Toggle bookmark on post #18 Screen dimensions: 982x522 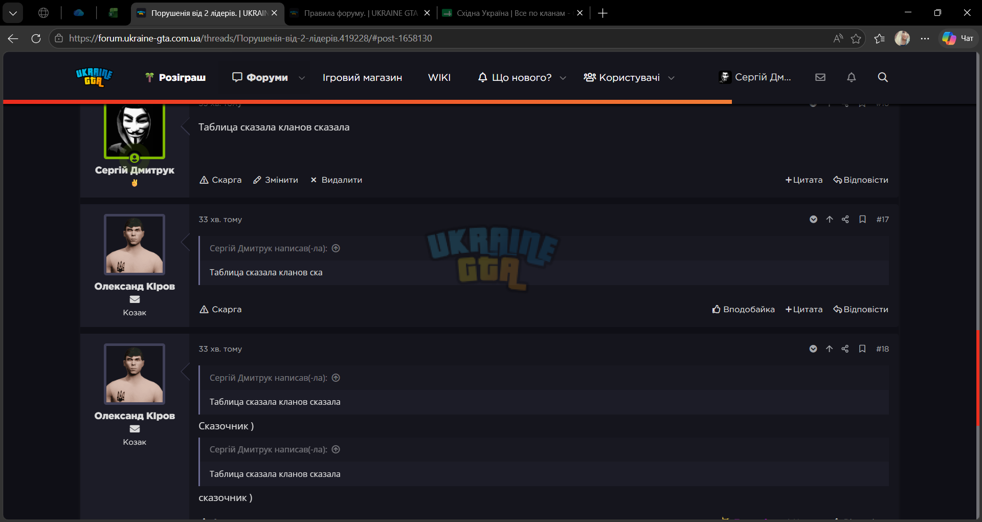tap(862, 349)
